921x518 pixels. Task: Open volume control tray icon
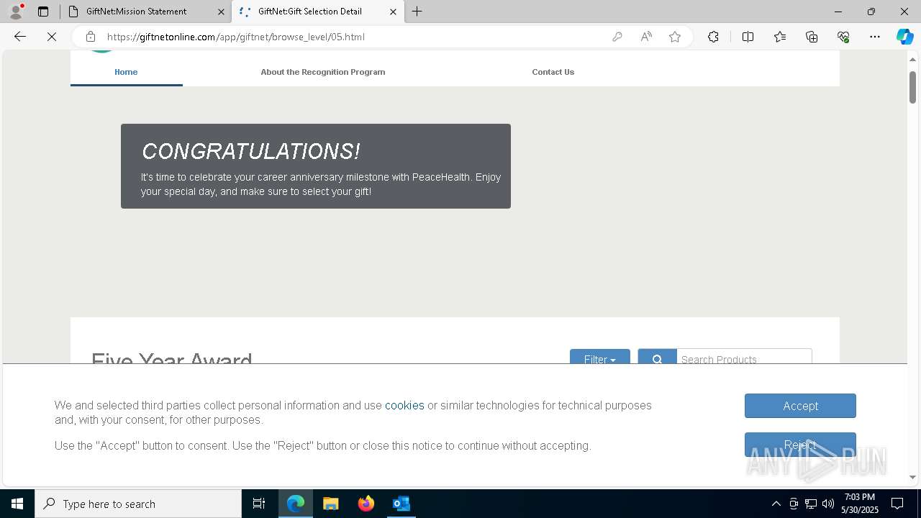(x=828, y=504)
